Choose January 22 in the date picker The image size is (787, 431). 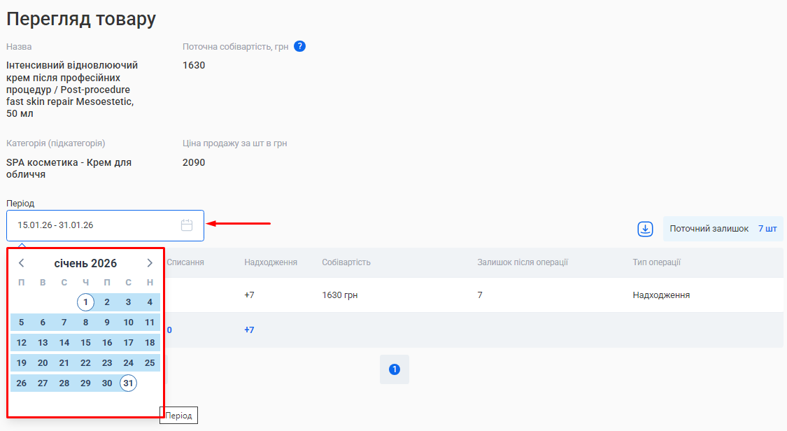tap(85, 362)
